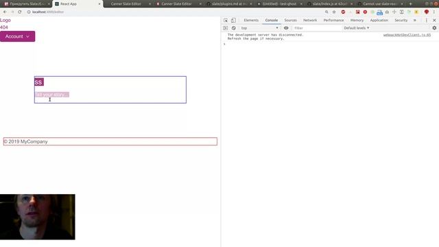Screen dimensions: 439x247
Task: Select the DevTools inspect element tool
Action: (x=226, y=21)
